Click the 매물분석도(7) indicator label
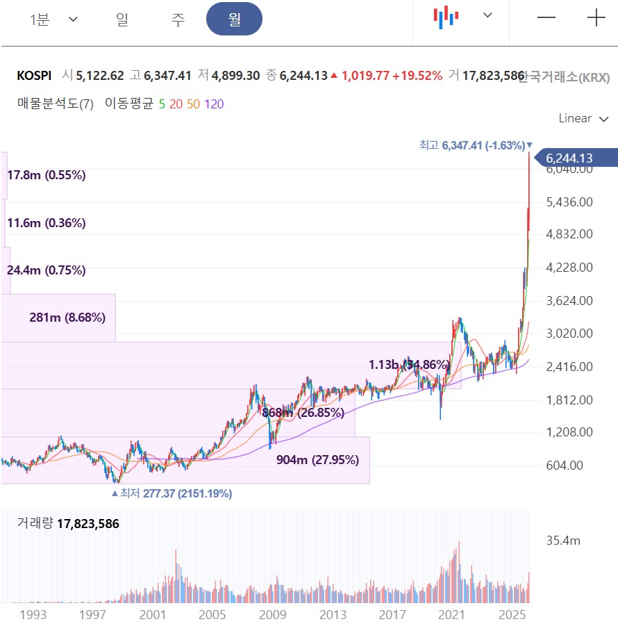The height and width of the screenshot is (633, 618). coord(56,104)
